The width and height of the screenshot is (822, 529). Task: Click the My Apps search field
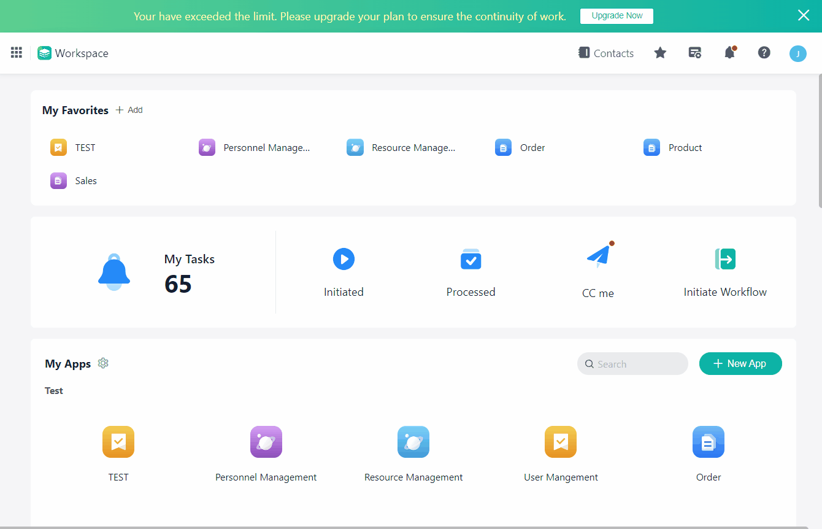632,364
